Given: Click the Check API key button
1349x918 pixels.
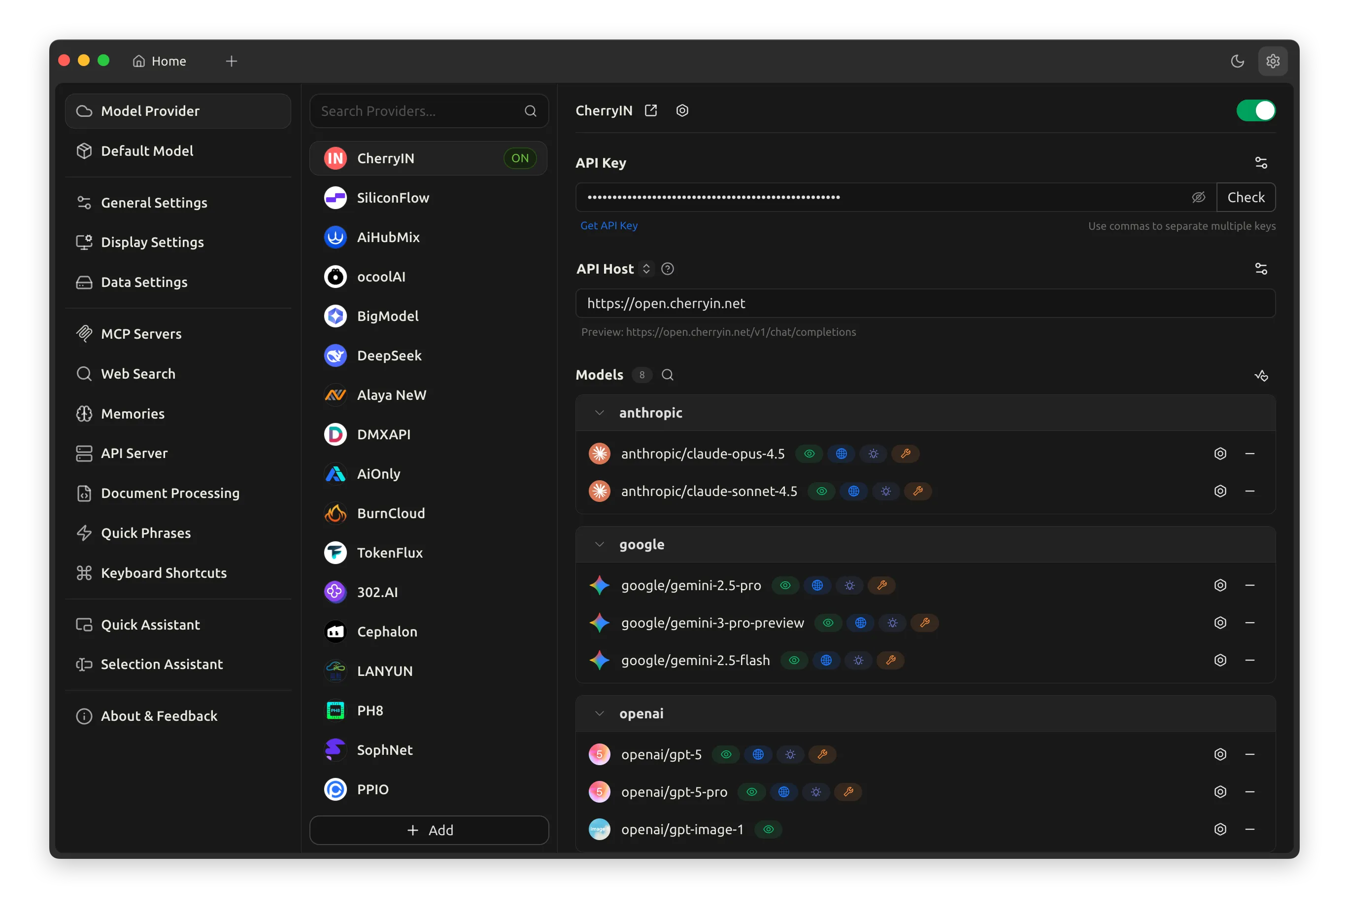Looking at the screenshot, I should (1246, 198).
